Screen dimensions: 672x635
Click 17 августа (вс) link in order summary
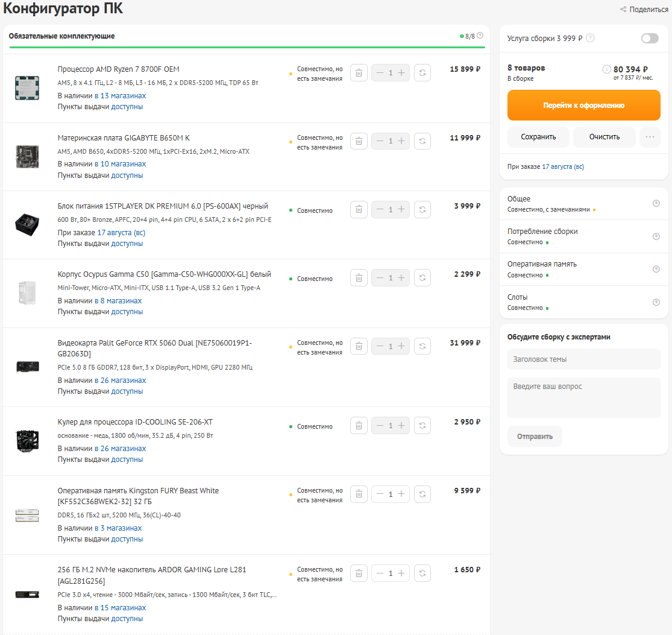(563, 167)
